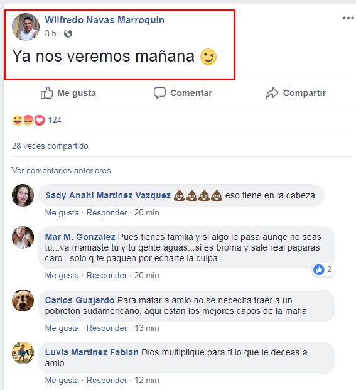This screenshot has width=356, height=390.
Task: Click the Compartir share arrow icon
Action: 272,93
